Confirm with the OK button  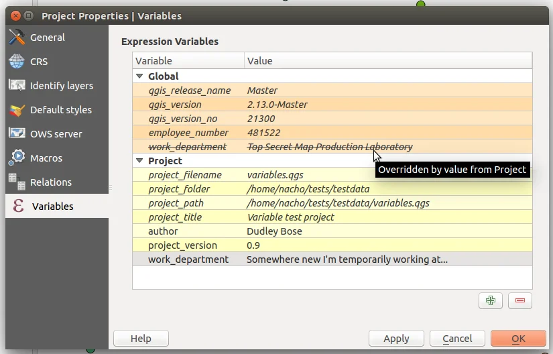click(518, 339)
